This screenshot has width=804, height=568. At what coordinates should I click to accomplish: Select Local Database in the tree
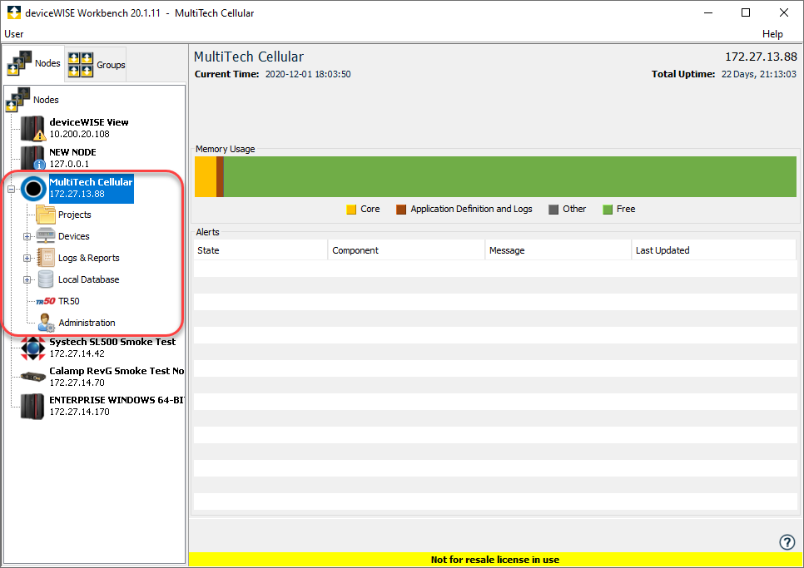(89, 279)
